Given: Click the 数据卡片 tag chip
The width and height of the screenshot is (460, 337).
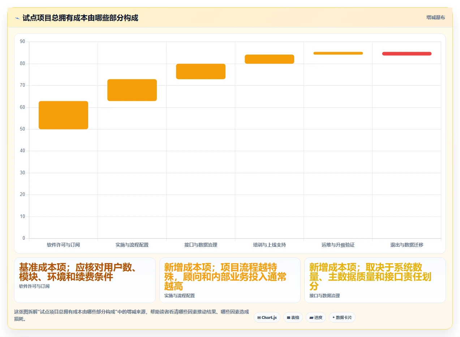Looking at the screenshot, I should pyautogui.click(x=342, y=317).
